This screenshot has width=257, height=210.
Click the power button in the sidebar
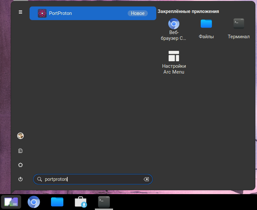pos(20,179)
